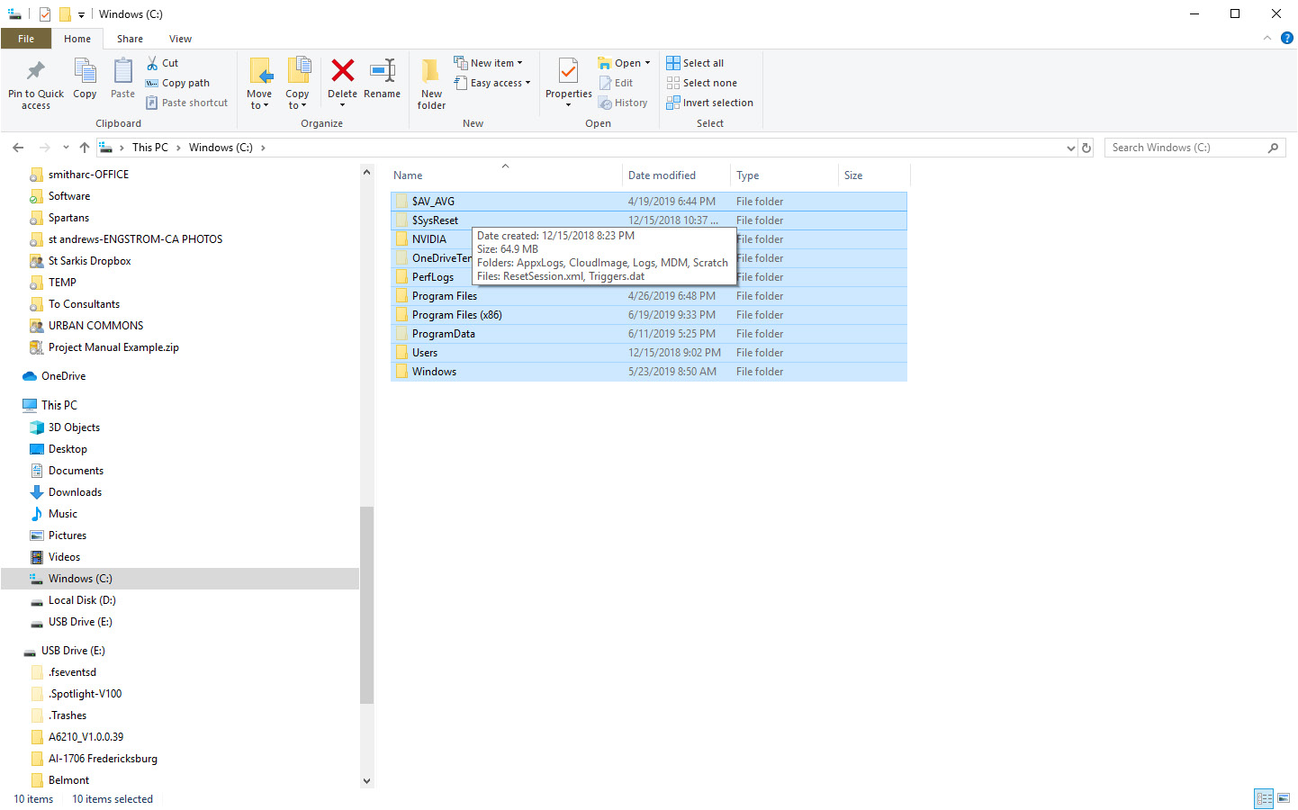The width and height of the screenshot is (1298, 810).
Task: Click the Open button in ribbon
Action: [x=624, y=63]
